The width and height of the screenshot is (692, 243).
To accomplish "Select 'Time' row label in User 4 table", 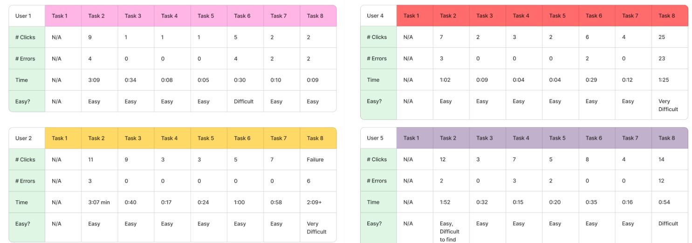I will (x=373, y=80).
